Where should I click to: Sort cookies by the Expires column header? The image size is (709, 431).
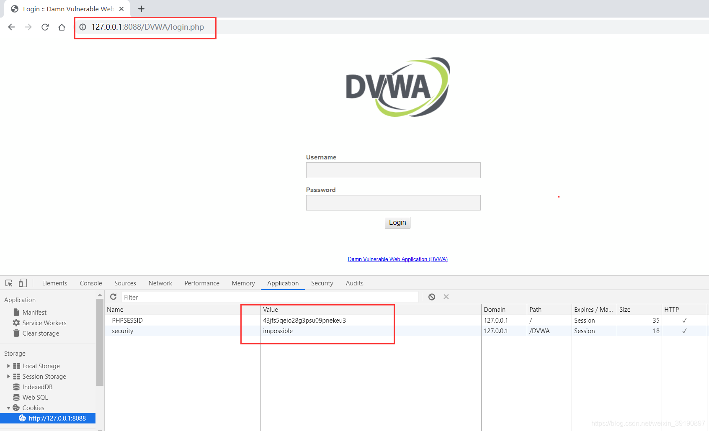[x=594, y=310]
